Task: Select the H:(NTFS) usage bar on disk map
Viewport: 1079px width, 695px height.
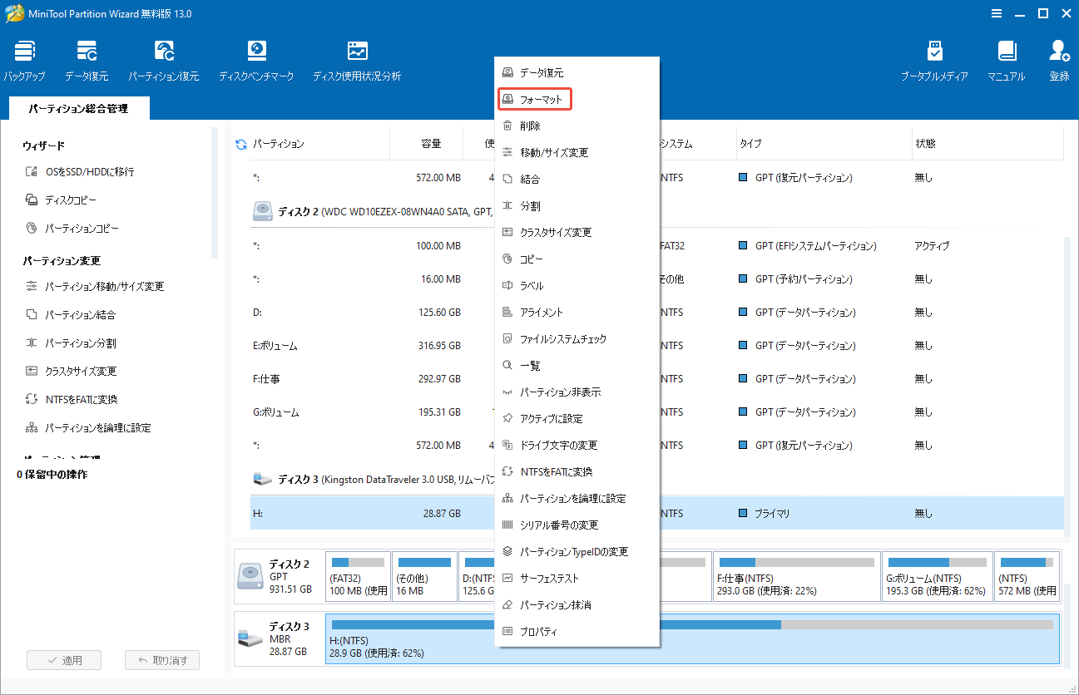Action: 692,639
